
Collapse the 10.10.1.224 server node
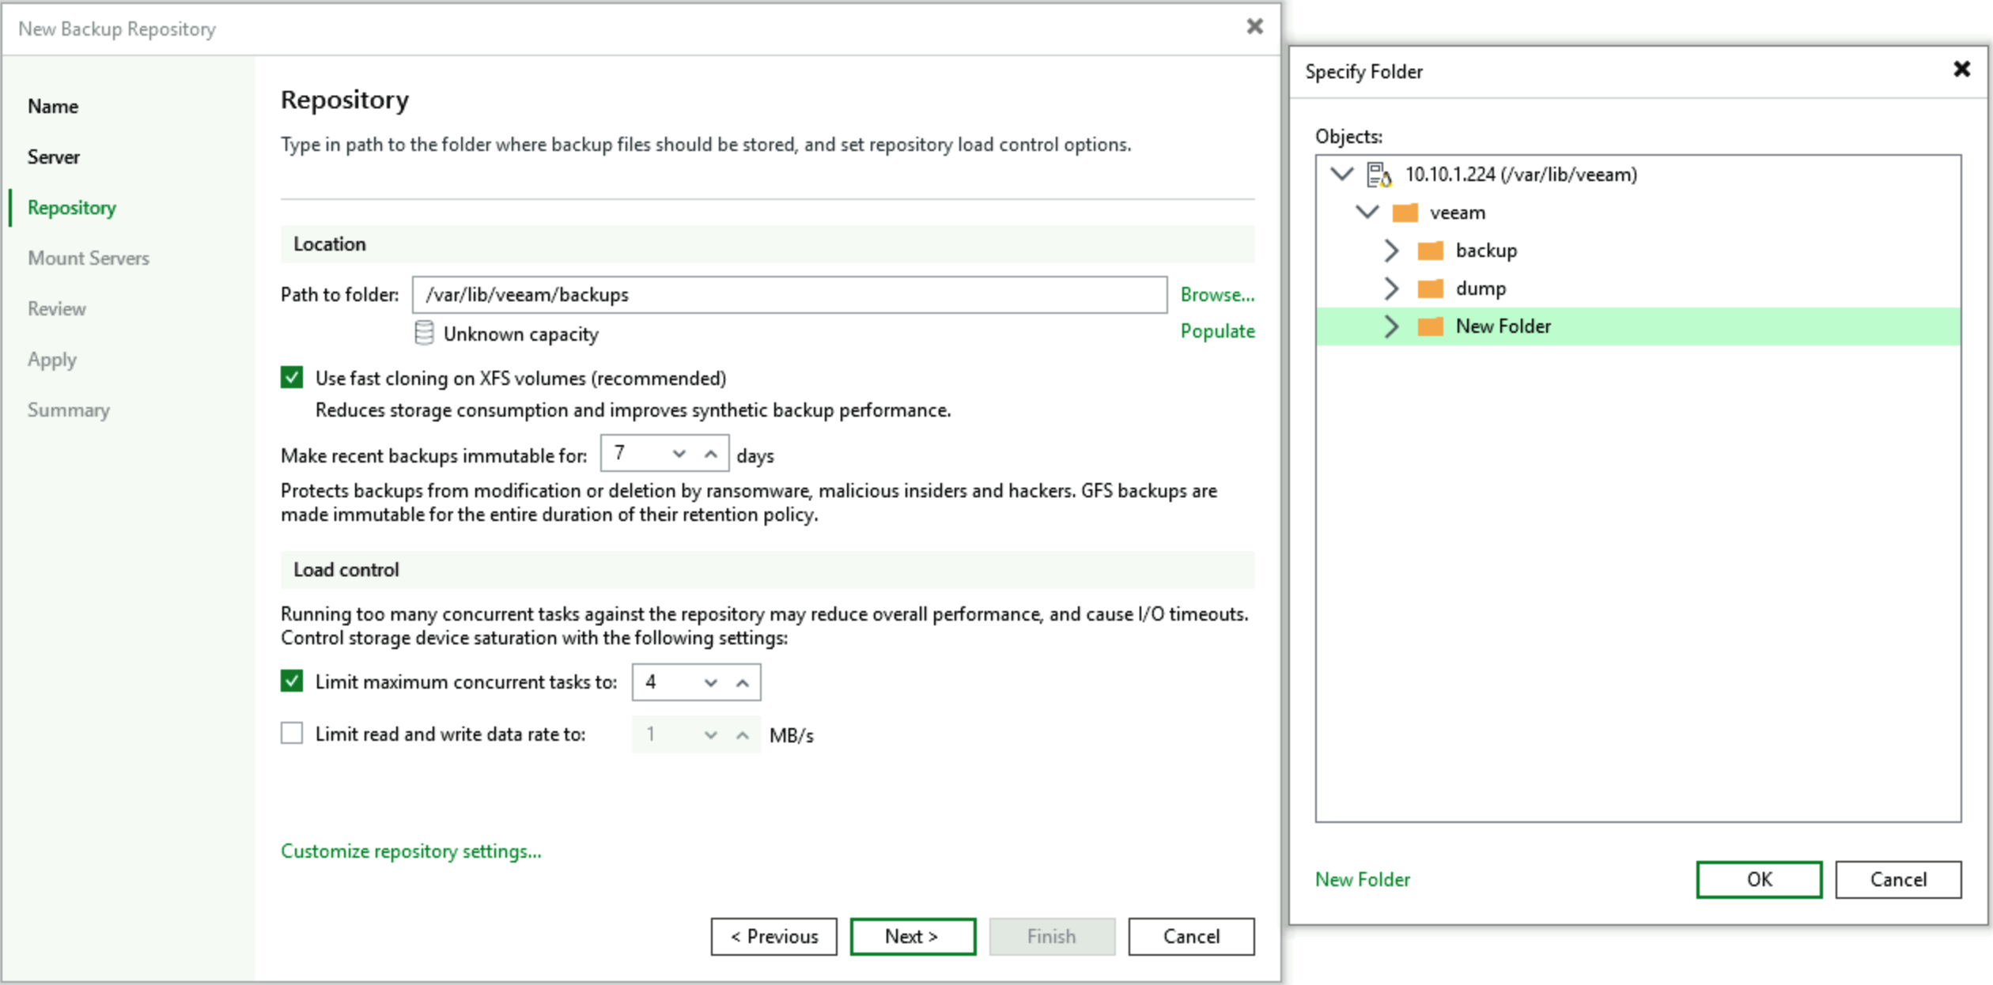click(x=1341, y=174)
